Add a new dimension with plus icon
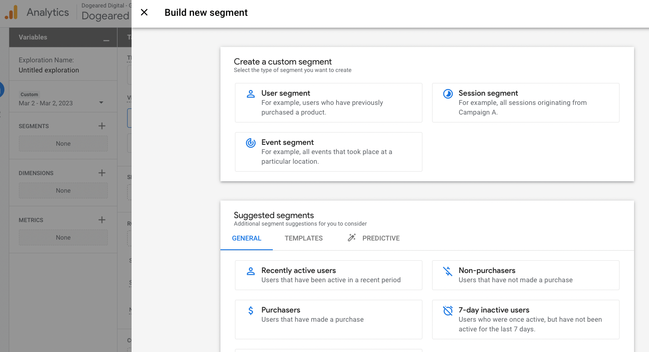 coord(102,173)
